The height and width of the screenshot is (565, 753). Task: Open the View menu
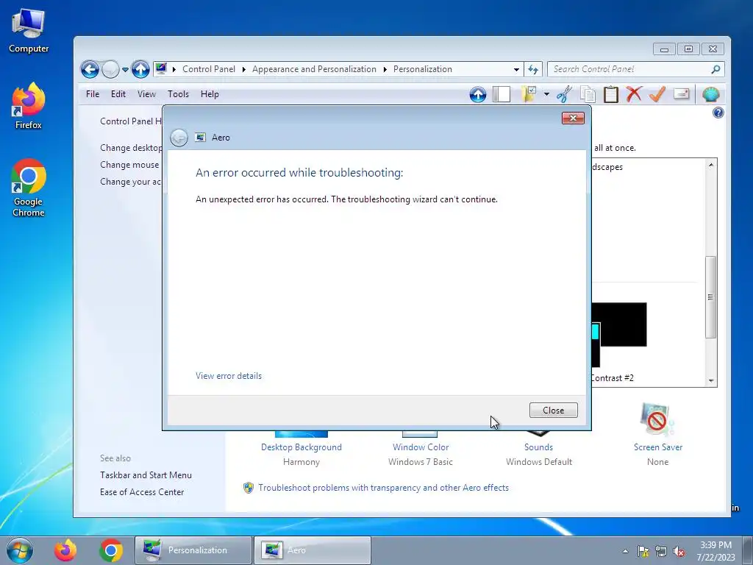(146, 94)
